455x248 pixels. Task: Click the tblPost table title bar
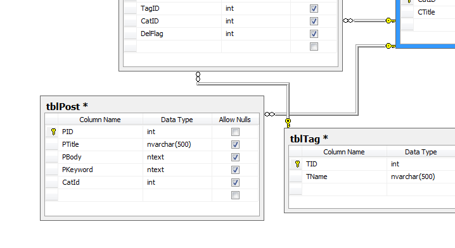pos(152,106)
